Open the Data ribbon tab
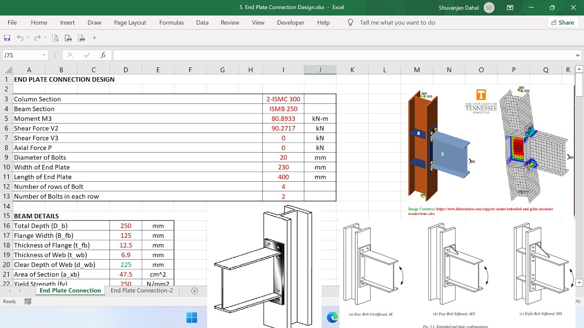 click(202, 22)
